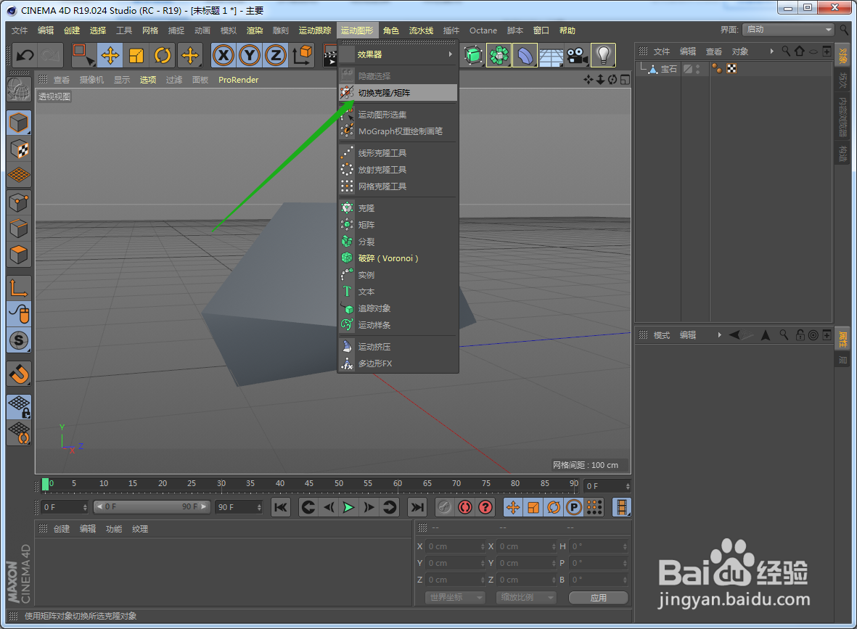Select 破碎 (Voronoi) menu entry
Screen dimensions: 857x629
click(x=398, y=258)
